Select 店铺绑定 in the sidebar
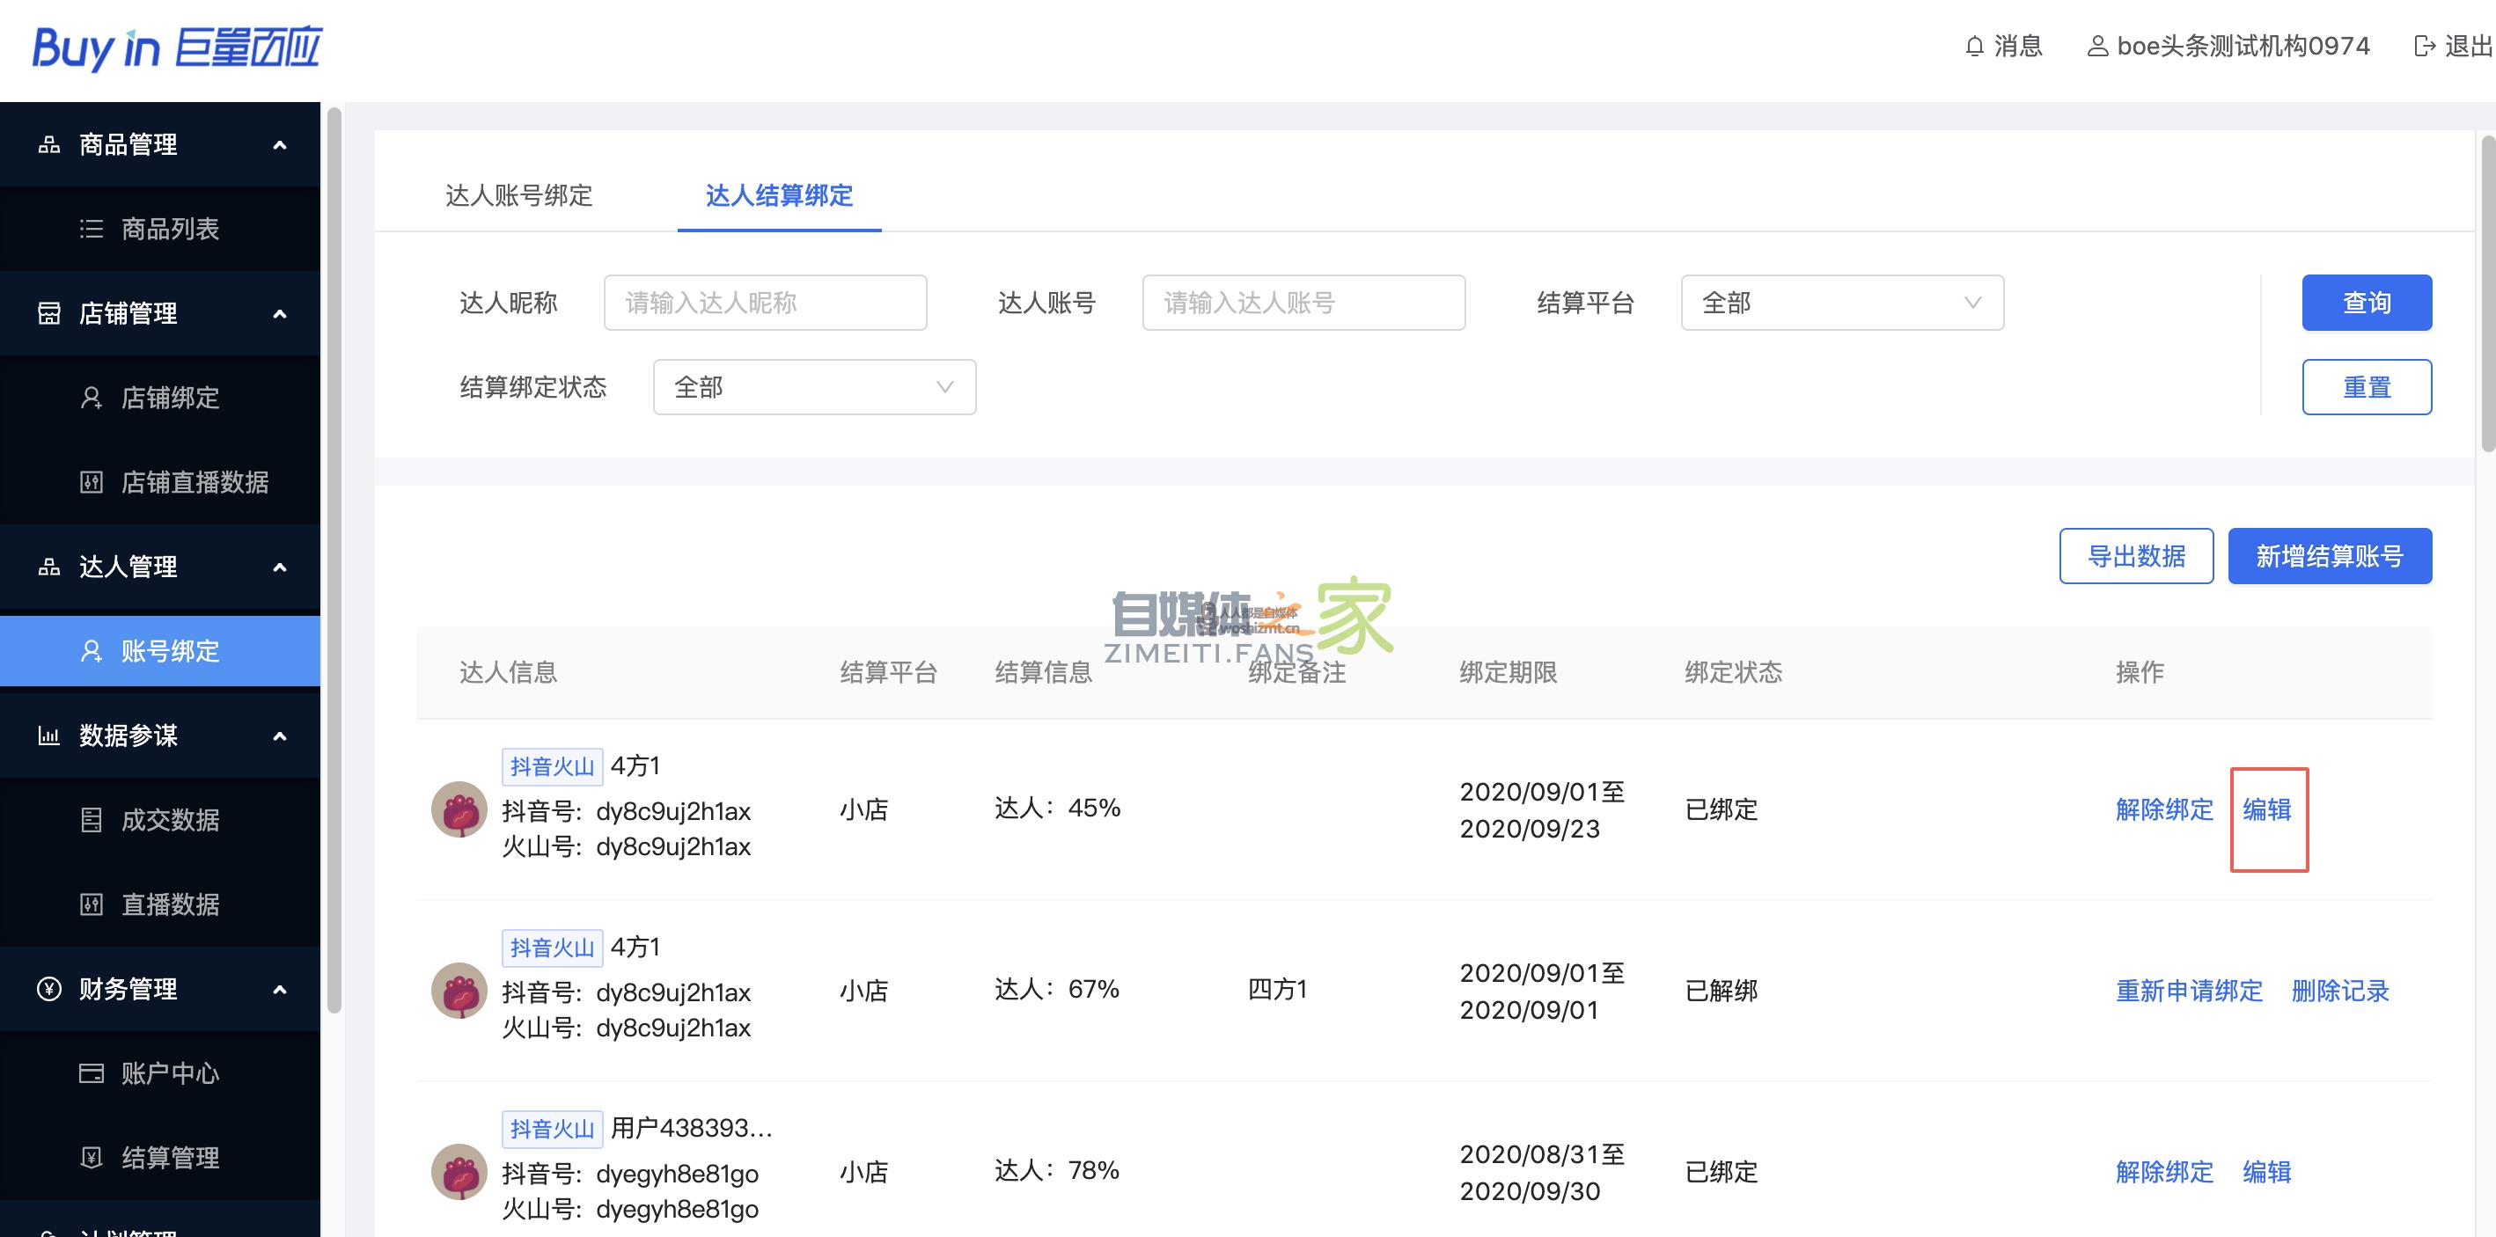 tap(170, 397)
